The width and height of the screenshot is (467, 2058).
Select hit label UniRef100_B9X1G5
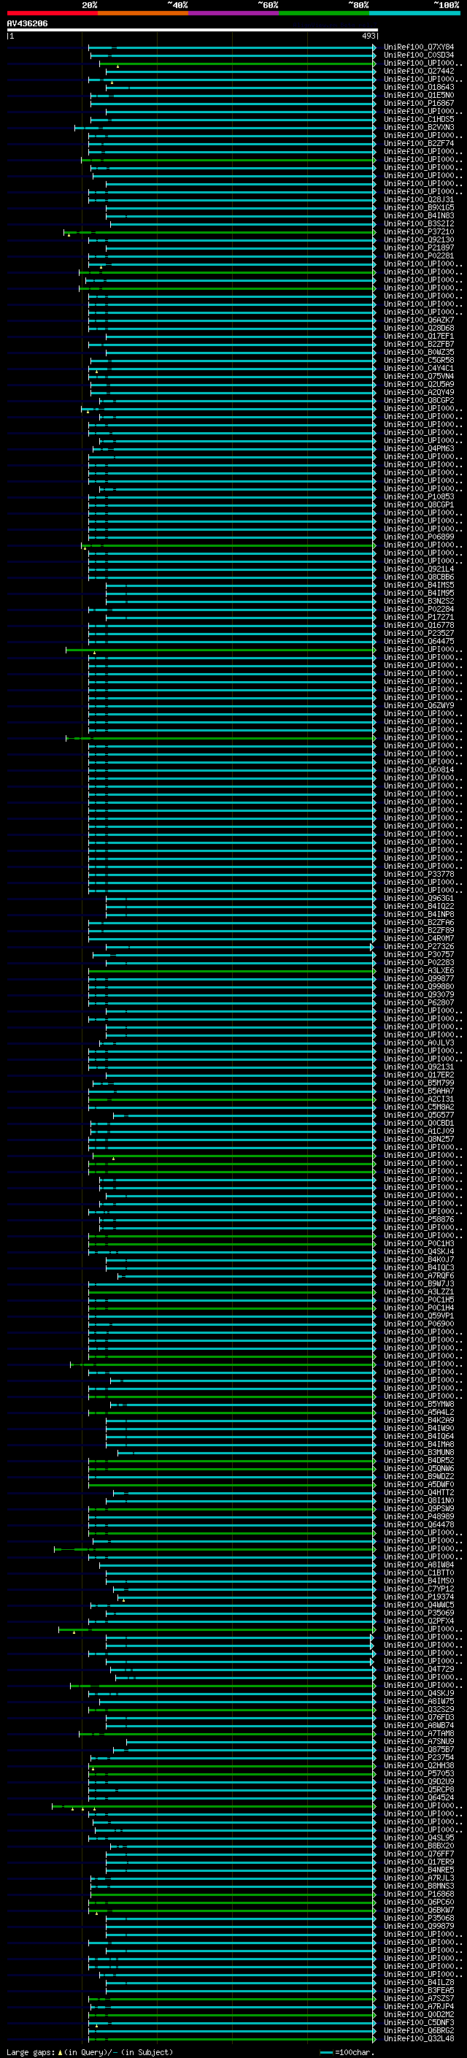[x=419, y=208]
